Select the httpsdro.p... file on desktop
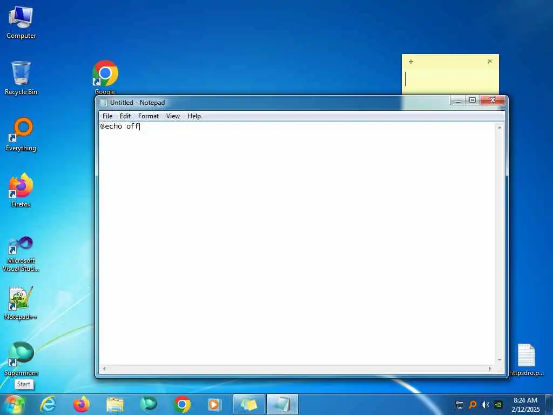The width and height of the screenshot is (553, 415). 527,360
